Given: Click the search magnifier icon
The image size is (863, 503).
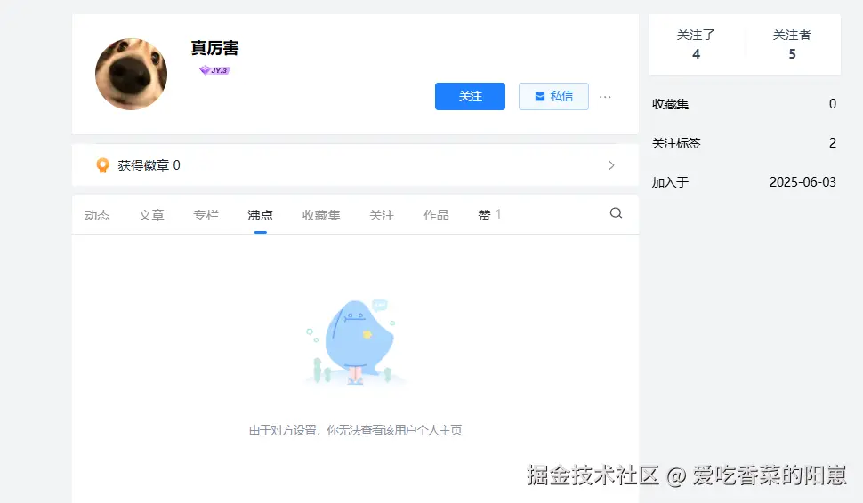Looking at the screenshot, I should click(616, 212).
